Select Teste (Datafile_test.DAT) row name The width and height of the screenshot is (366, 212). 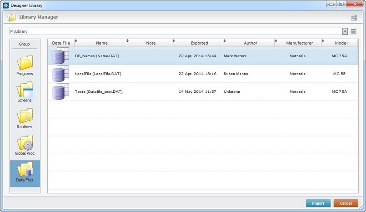[99, 91]
